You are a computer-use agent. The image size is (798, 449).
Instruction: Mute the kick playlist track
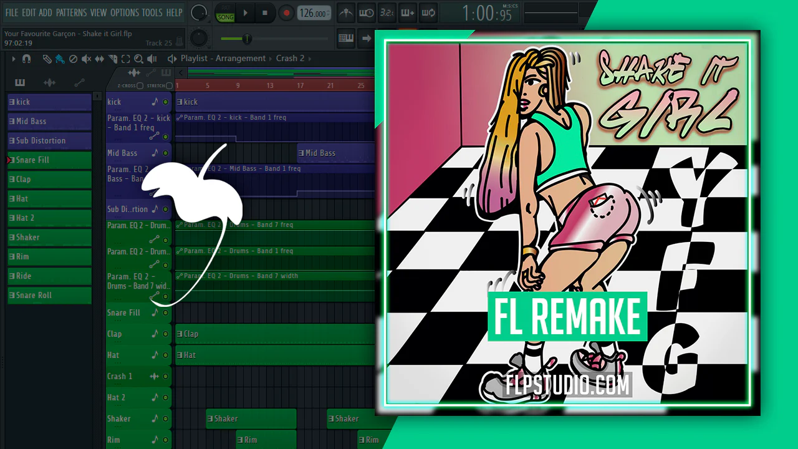point(165,102)
